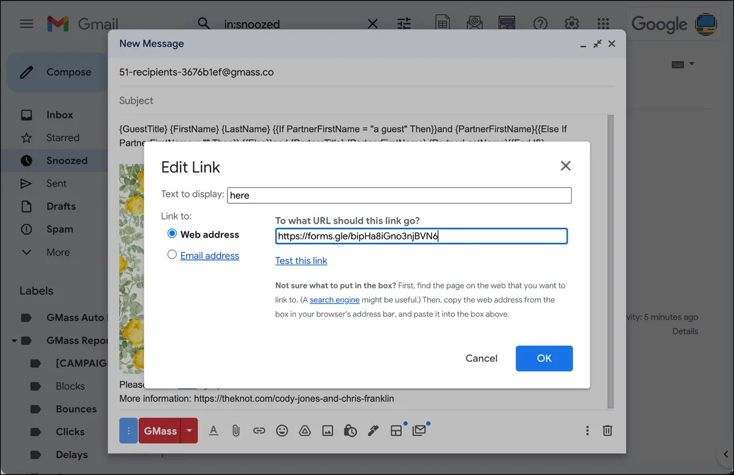The image size is (734, 475).
Task: Open the Google apps grid icon
Action: (603, 24)
